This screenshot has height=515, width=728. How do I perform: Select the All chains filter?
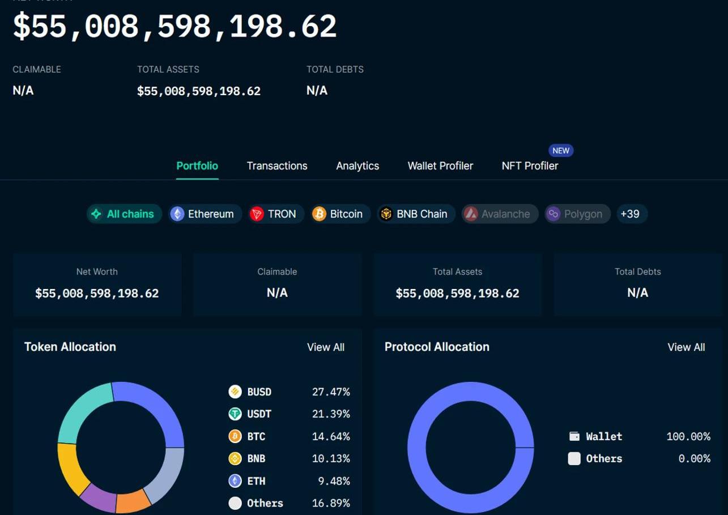(124, 214)
